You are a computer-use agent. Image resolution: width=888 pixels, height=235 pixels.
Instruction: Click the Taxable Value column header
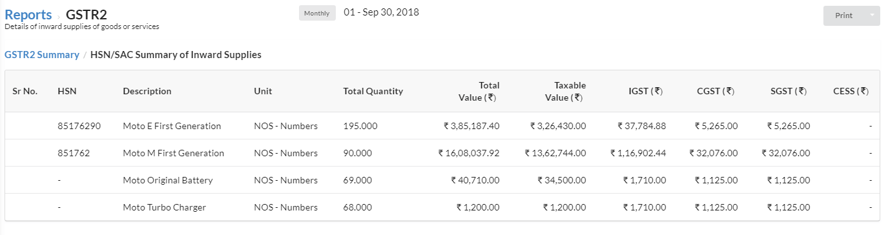566,91
